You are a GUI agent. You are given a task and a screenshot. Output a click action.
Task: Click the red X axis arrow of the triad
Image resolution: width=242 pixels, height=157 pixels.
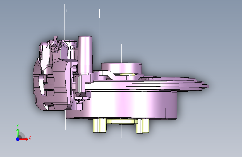tap(23, 139)
